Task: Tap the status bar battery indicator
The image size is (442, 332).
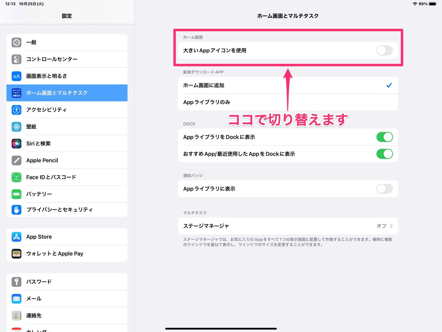Action: (x=433, y=4)
